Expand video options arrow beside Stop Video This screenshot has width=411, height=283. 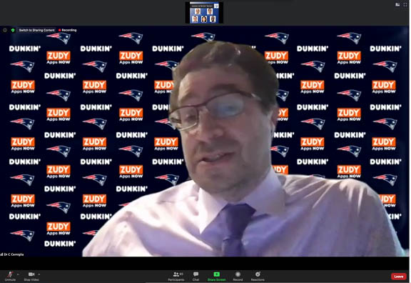coord(39,274)
